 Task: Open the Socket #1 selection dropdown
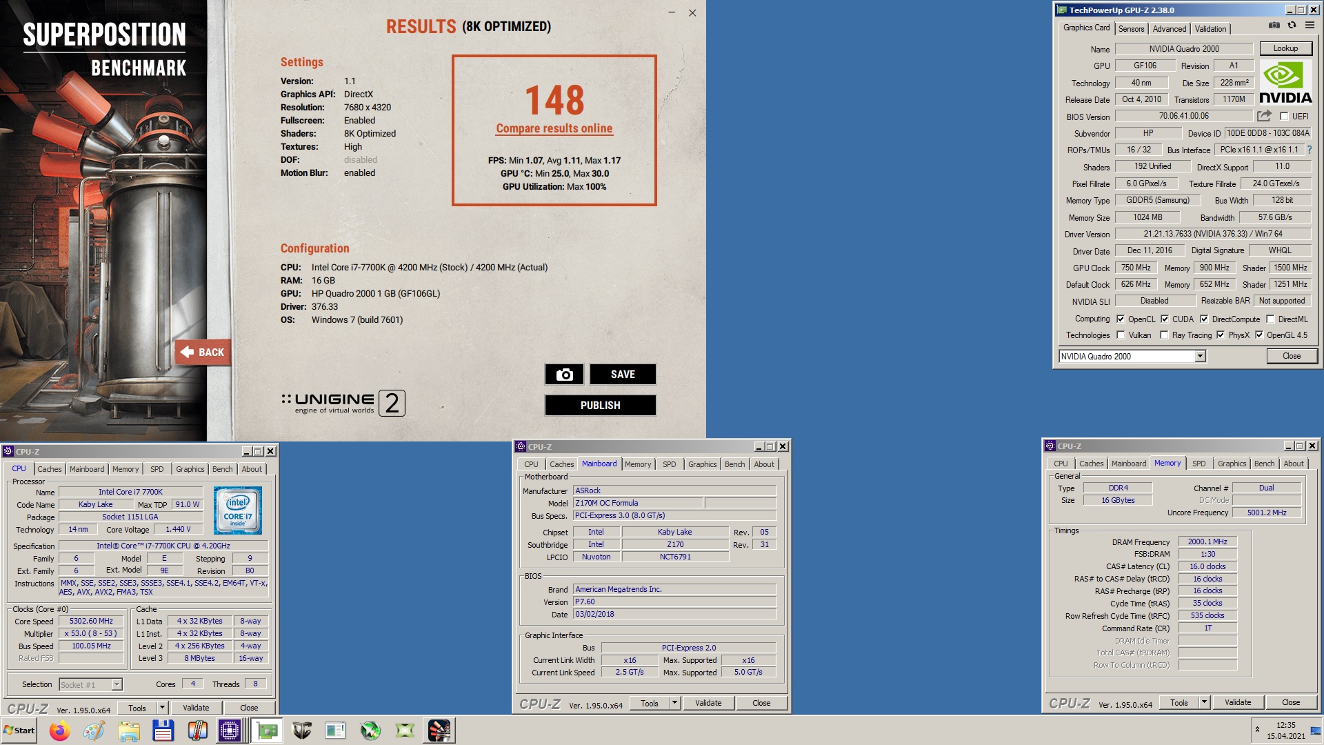117,684
